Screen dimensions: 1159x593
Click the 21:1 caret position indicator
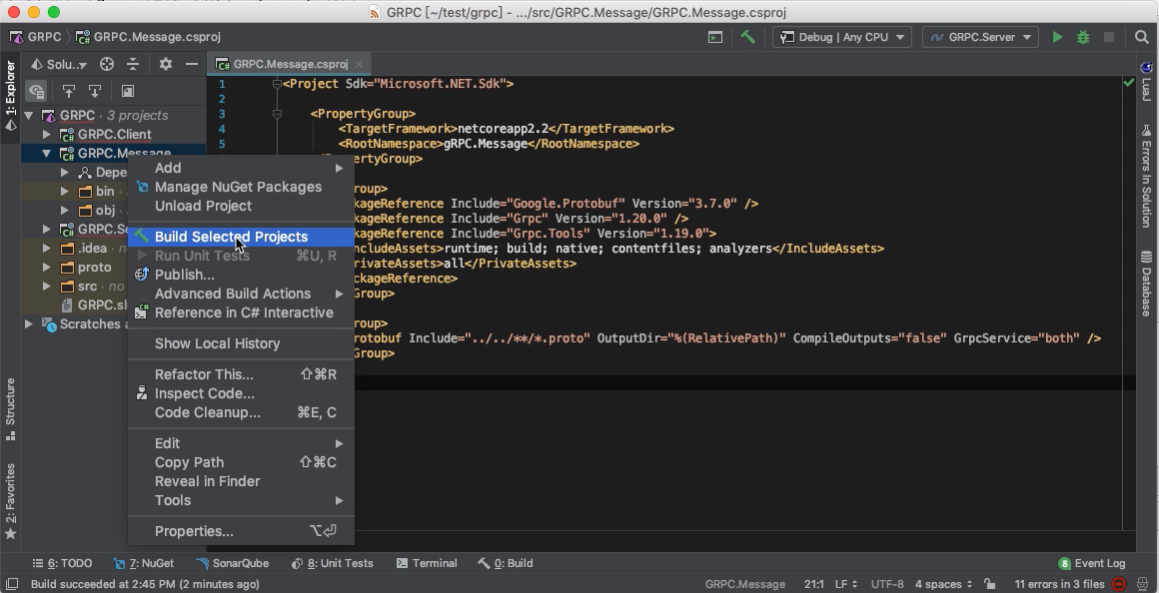click(x=814, y=584)
